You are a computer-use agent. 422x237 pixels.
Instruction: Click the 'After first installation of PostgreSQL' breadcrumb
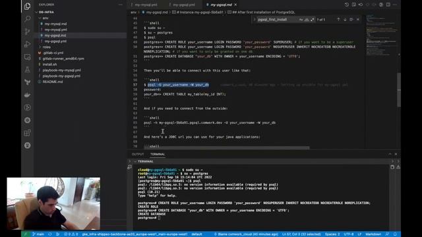click(261, 13)
